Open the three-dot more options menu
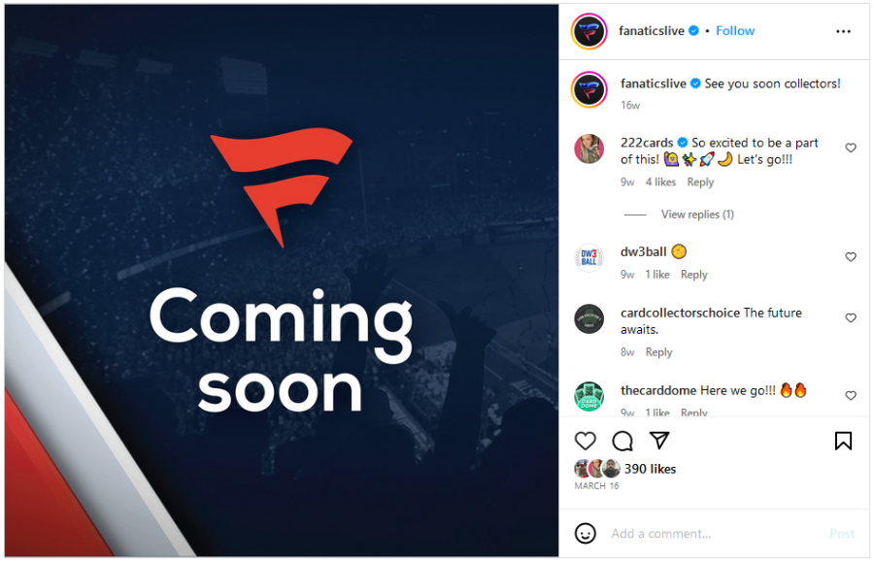The image size is (874, 562). point(843,31)
